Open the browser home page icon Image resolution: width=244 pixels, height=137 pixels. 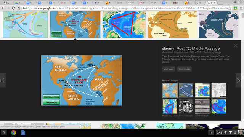(19, 8)
